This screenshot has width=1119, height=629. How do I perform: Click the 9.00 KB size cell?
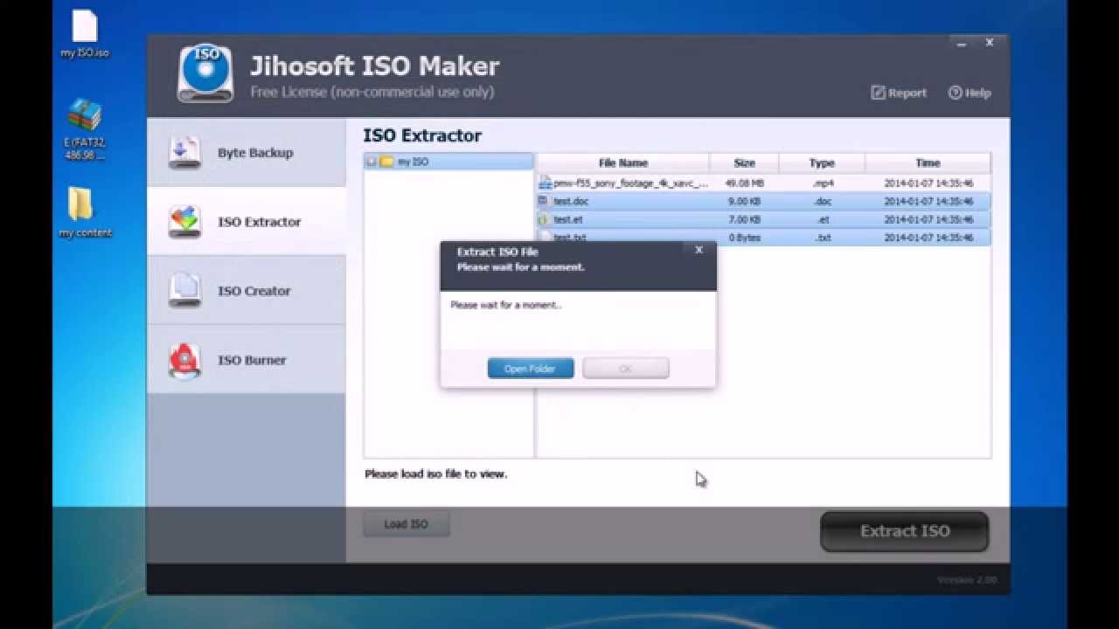[745, 202]
